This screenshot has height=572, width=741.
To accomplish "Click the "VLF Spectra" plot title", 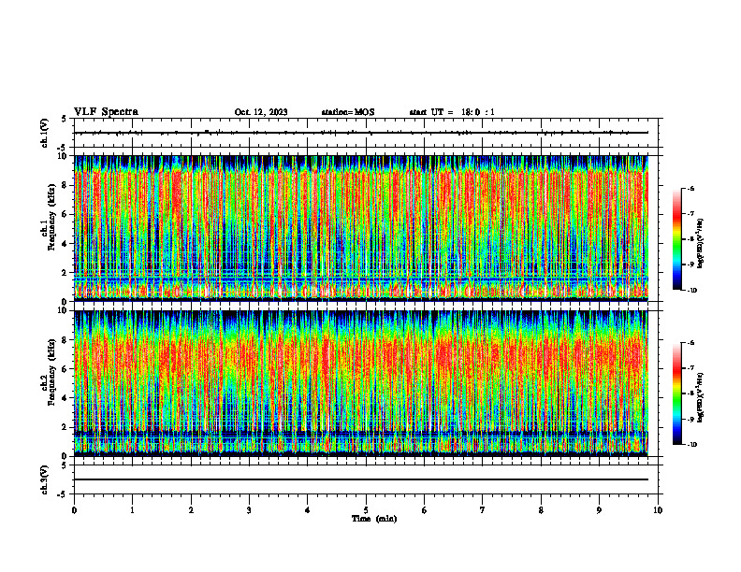I will (106, 112).
